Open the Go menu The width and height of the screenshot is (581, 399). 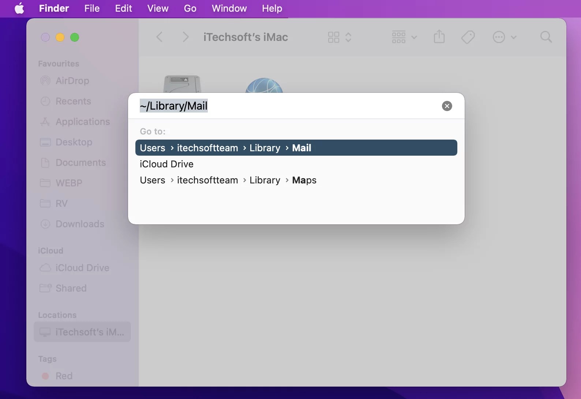click(190, 8)
